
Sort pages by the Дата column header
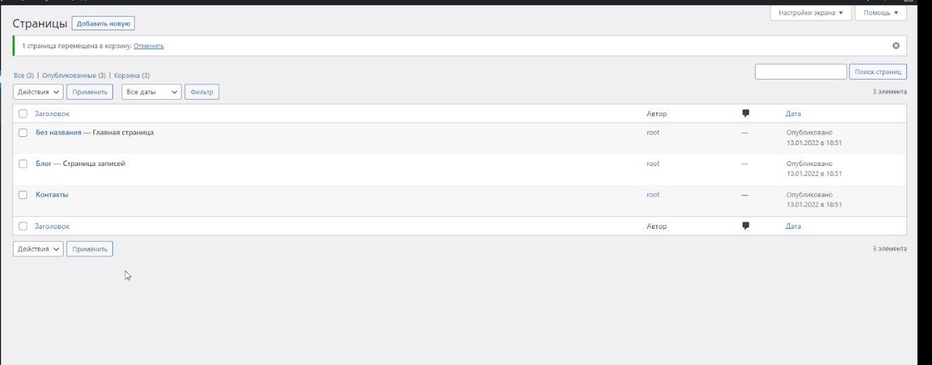tap(793, 114)
